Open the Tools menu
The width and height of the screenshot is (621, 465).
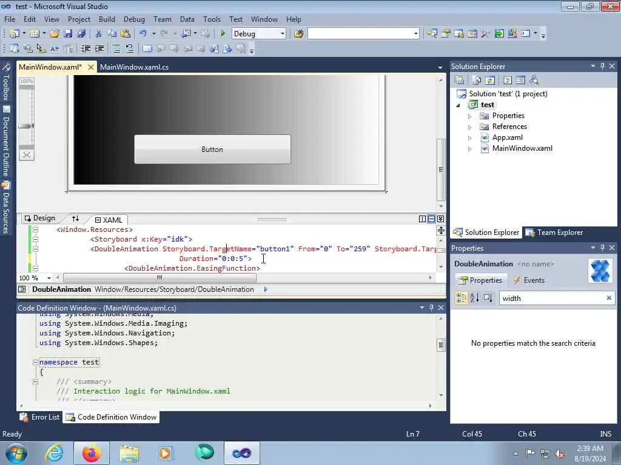(x=212, y=19)
